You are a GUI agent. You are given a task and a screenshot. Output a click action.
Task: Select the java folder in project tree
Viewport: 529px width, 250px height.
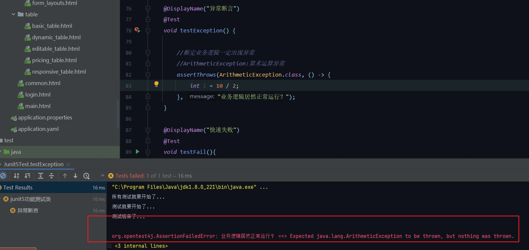tap(16, 152)
